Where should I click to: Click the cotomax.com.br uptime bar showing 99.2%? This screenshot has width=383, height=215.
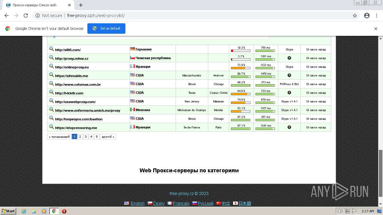coord(241,85)
